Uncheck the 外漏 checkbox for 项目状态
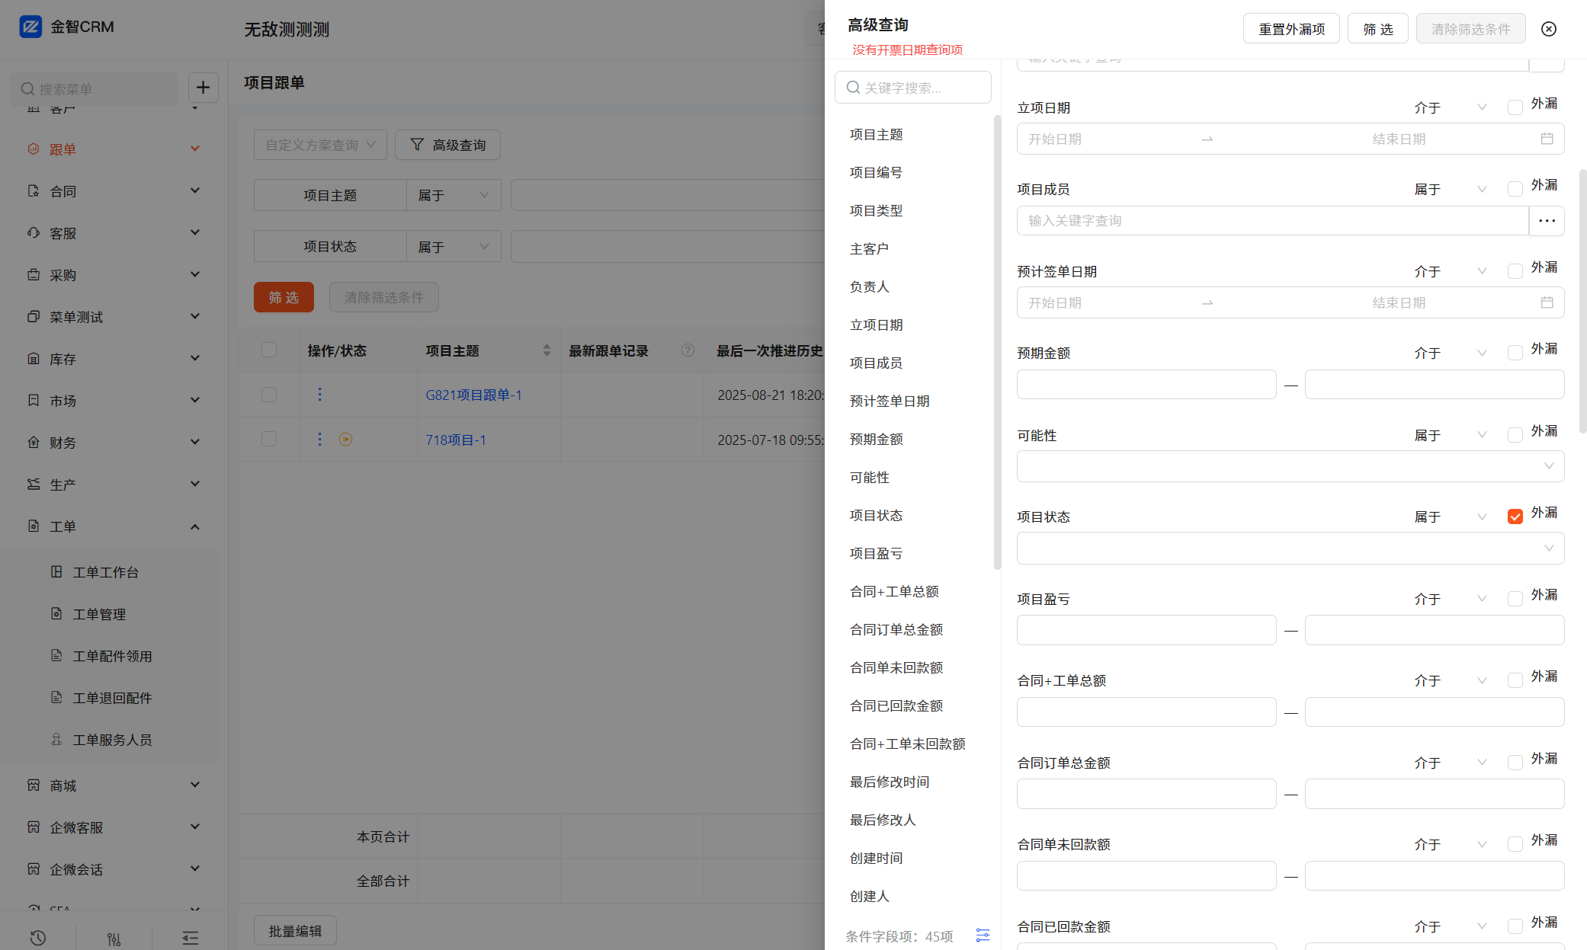 1515,517
